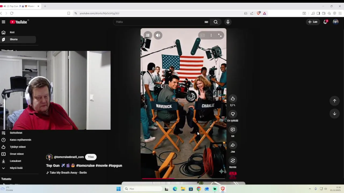The width and height of the screenshot is (344, 193).
Task: Bookmark this page icon
Action: [x=69, y=13]
